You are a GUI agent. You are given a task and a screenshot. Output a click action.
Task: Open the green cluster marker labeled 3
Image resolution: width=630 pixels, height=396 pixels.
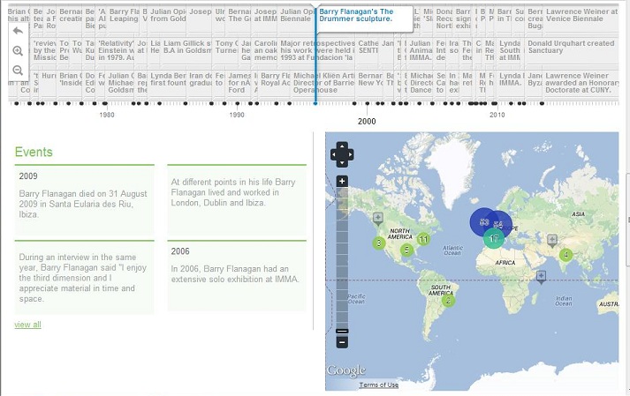pyautogui.click(x=378, y=243)
